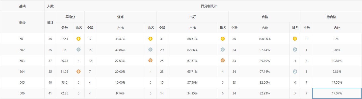The image size is (362, 99).
Task: Click gold medal in 501's 合格 排名 cell
Action: tap(295, 39)
